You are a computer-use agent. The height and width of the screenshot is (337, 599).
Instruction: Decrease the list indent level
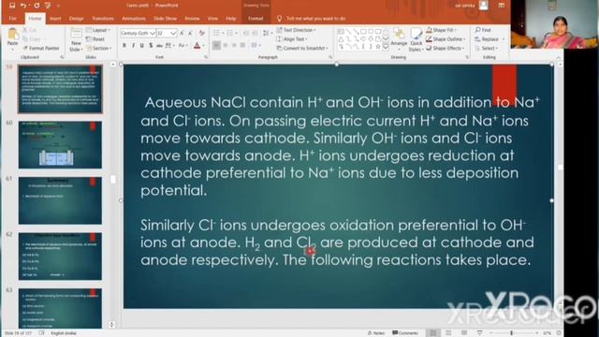tap(246, 34)
